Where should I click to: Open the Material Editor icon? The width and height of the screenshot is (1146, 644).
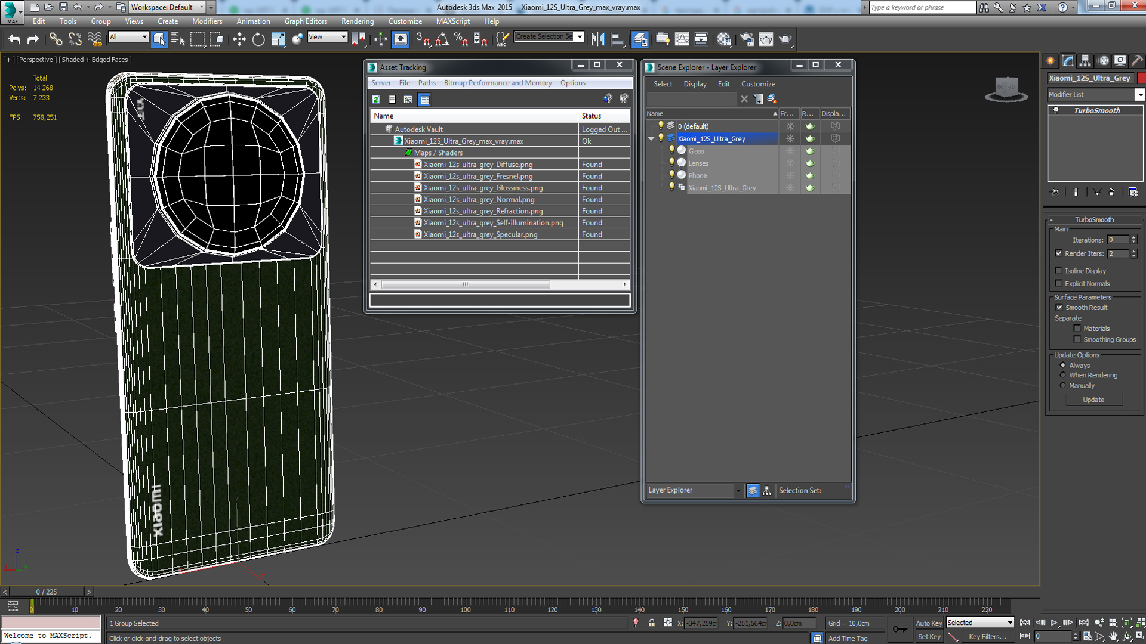(x=723, y=39)
